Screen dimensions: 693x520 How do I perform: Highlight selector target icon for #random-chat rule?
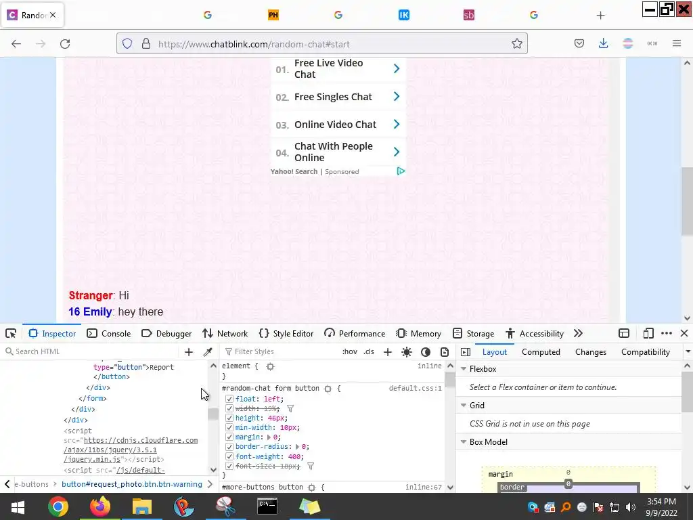[328, 389]
